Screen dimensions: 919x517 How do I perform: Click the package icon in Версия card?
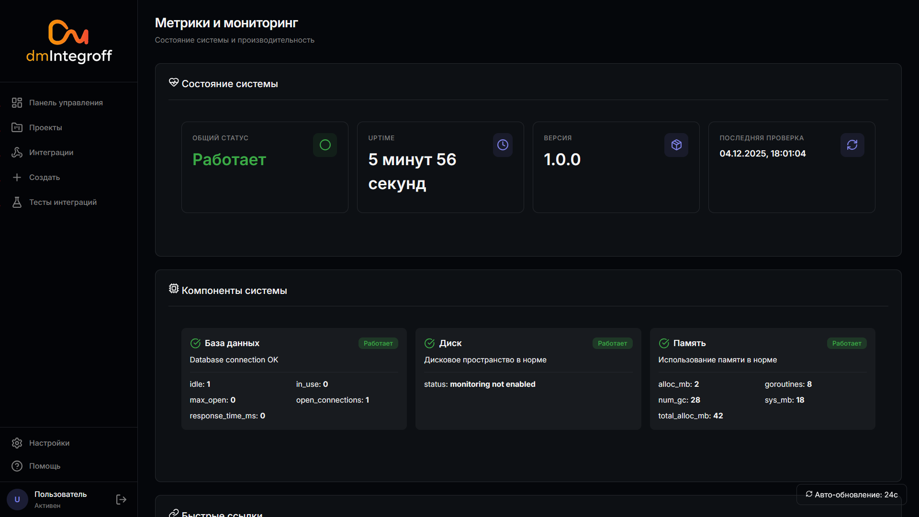pos(676,145)
